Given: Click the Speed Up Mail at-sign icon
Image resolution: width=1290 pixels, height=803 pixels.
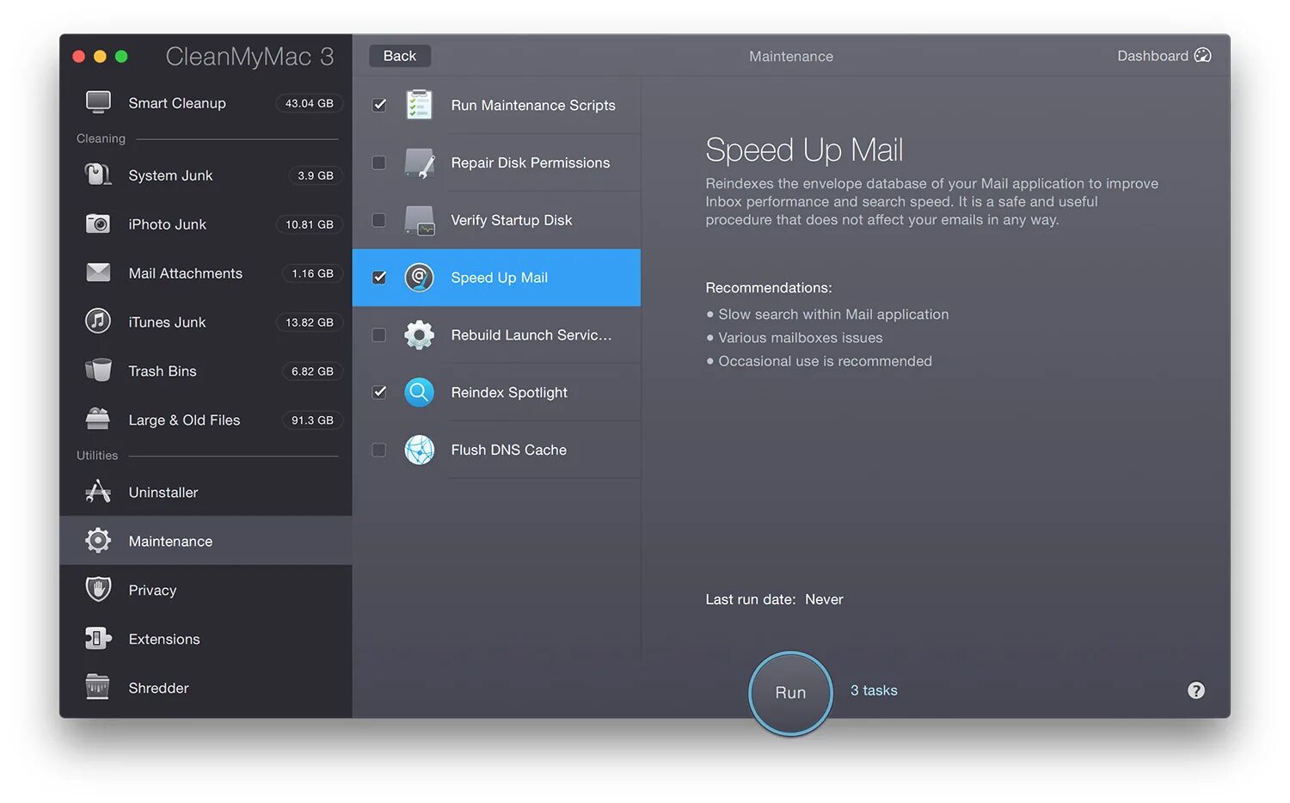Looking at the screenshot, I should (419, 277).
